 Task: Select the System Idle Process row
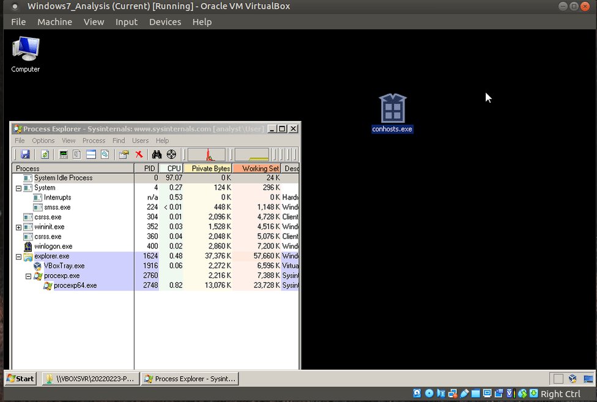click(x=155, y=178)
